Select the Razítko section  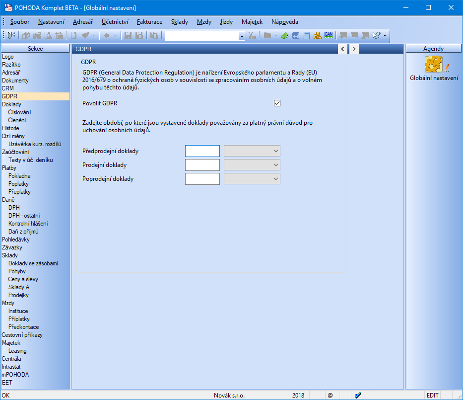11,65
